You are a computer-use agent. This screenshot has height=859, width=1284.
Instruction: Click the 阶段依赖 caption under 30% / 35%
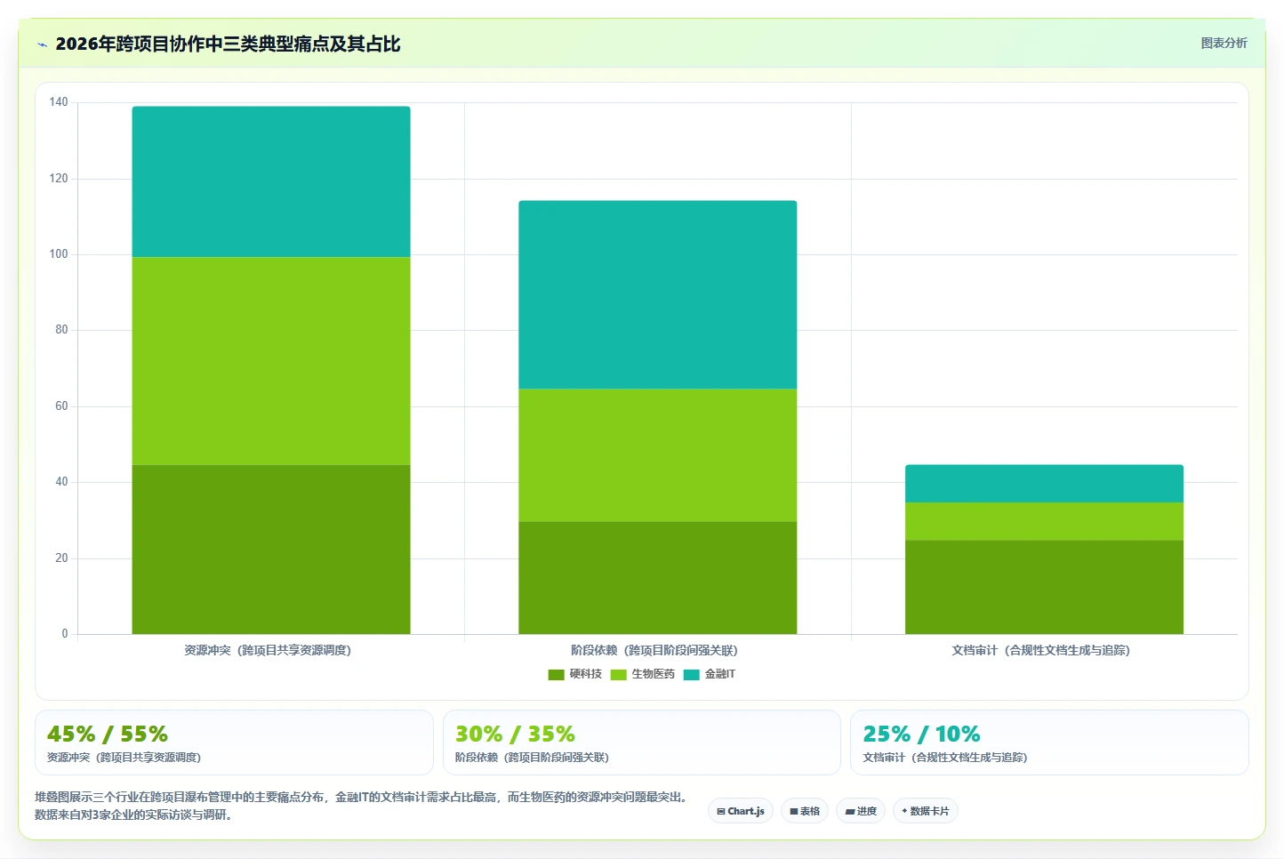532,758
